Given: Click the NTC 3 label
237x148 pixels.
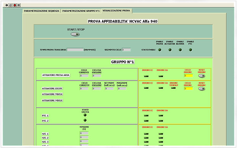Looking at the screenshot, I should [45, 142].
